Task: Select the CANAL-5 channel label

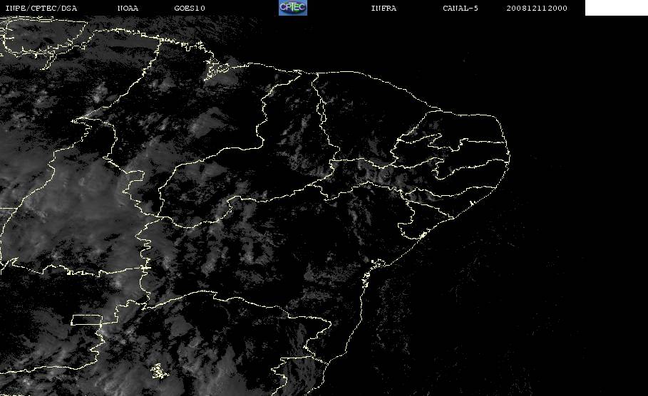Action: click(461, 9)
